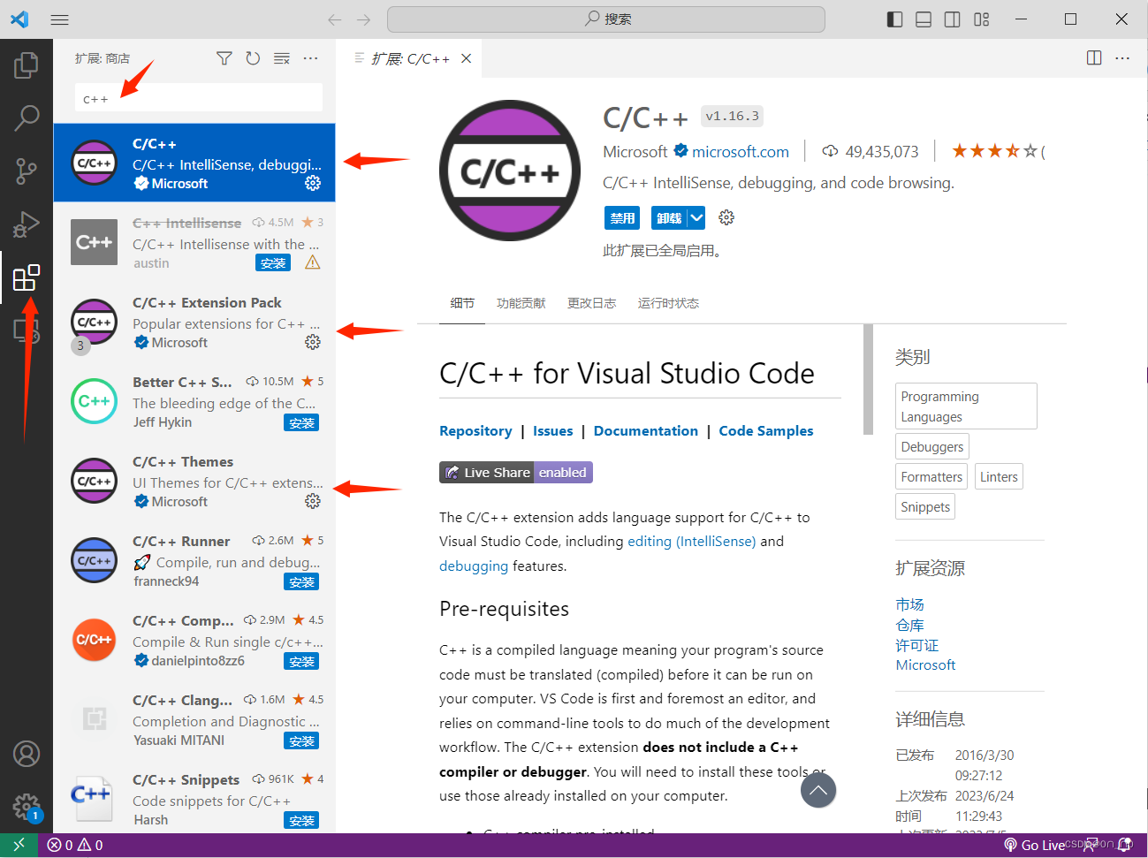The width and height of the screenshot is (1148, 858).
Task: Open manage gear for C/C++ Themes
Action: [x=313, y=501]
